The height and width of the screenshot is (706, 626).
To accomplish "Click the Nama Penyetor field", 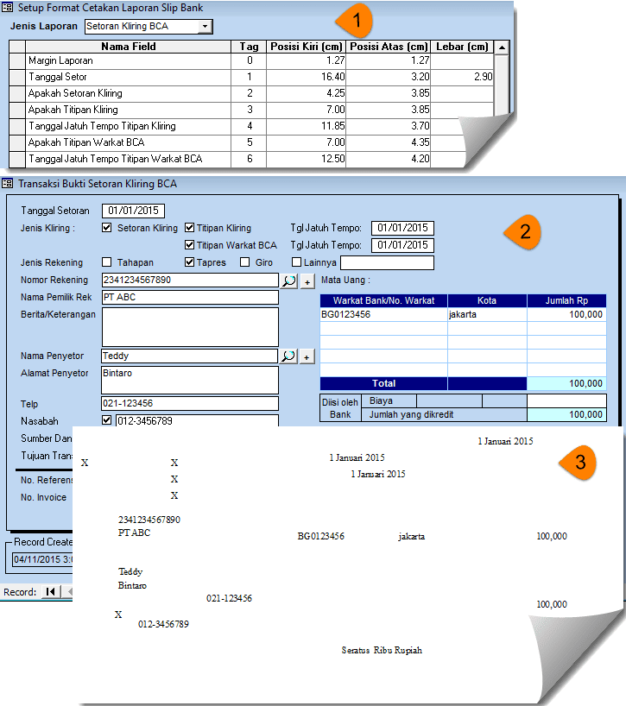I will [x=190, y=356].
